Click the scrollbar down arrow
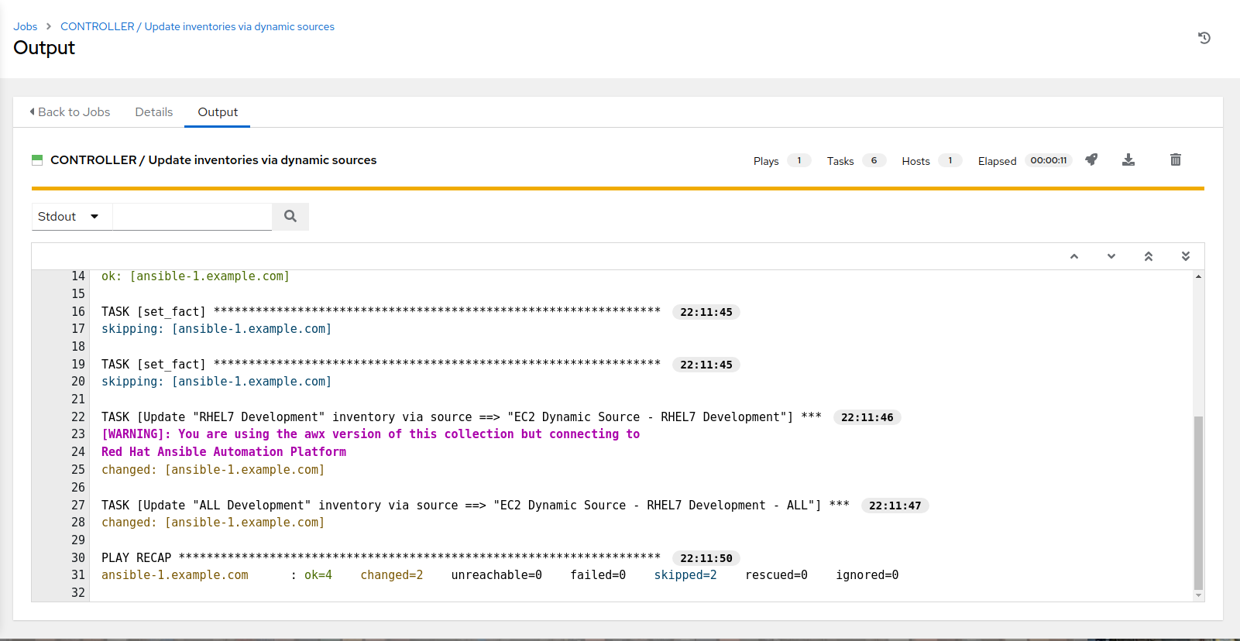The width and height of the screenshot is (1240, 641). click(1198, 595)
